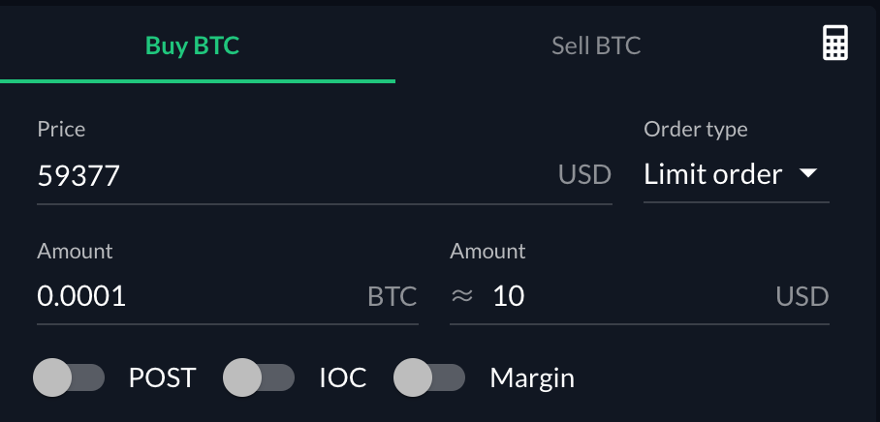The image size is (880, 422).
Task: Click the Price label above 59377
Action: tap(61, 130)
